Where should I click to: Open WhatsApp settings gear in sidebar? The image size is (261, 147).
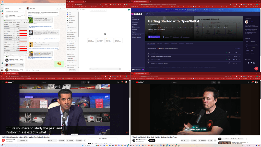click(x=2, y=67)
